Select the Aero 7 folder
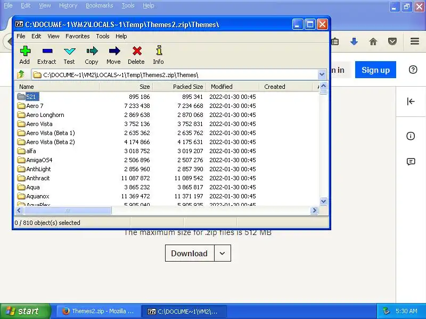 tap(30, 106)
